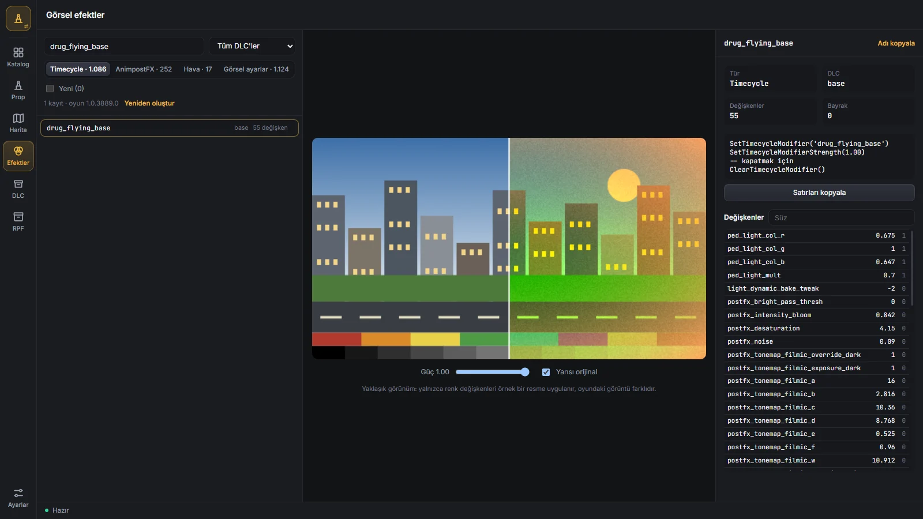Select the postfx_tonemap_filmic_d row

816,420
